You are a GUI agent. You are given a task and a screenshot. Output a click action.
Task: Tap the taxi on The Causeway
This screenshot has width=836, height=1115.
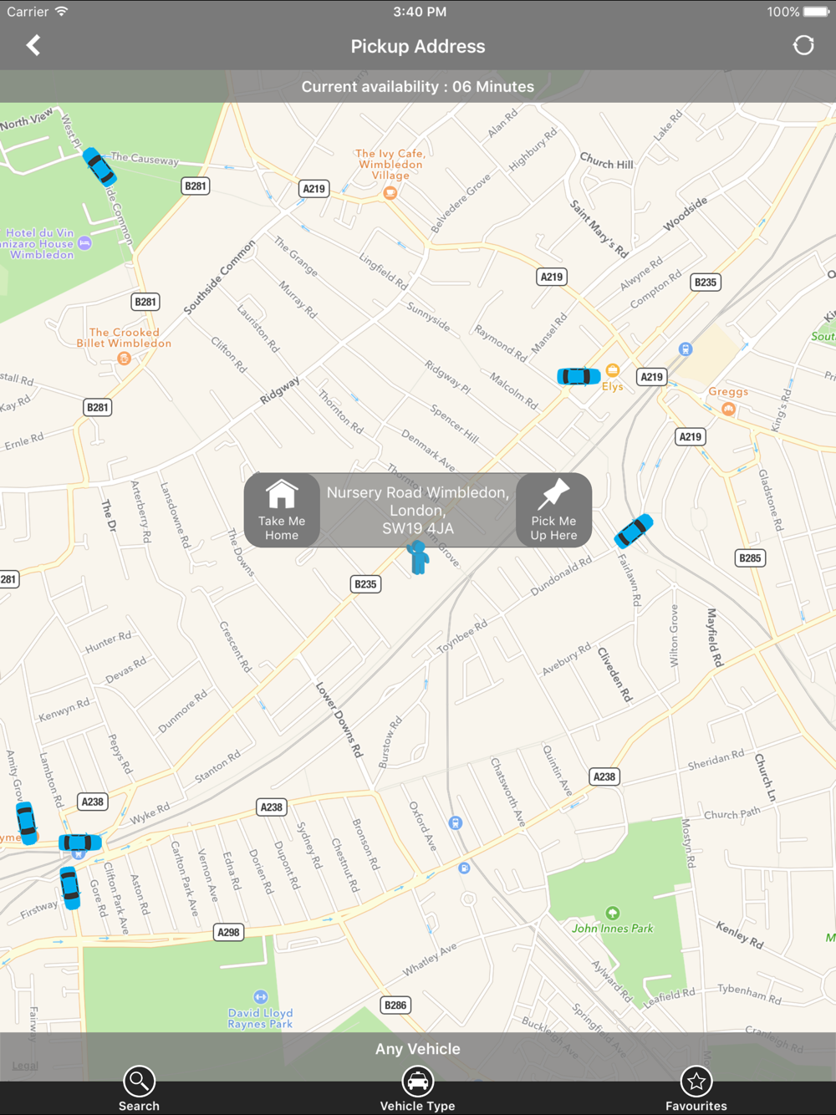99,166
